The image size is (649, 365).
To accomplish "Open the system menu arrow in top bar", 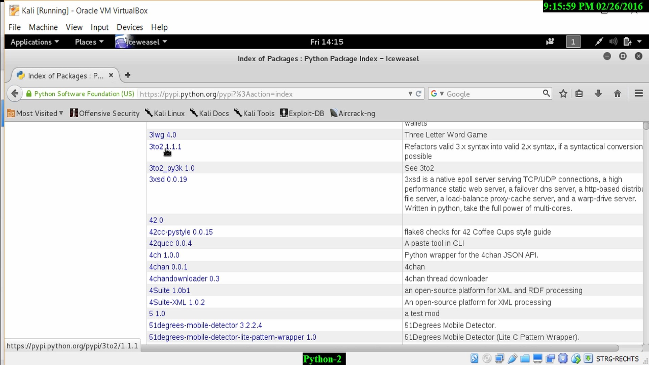I will pos(639,42).
